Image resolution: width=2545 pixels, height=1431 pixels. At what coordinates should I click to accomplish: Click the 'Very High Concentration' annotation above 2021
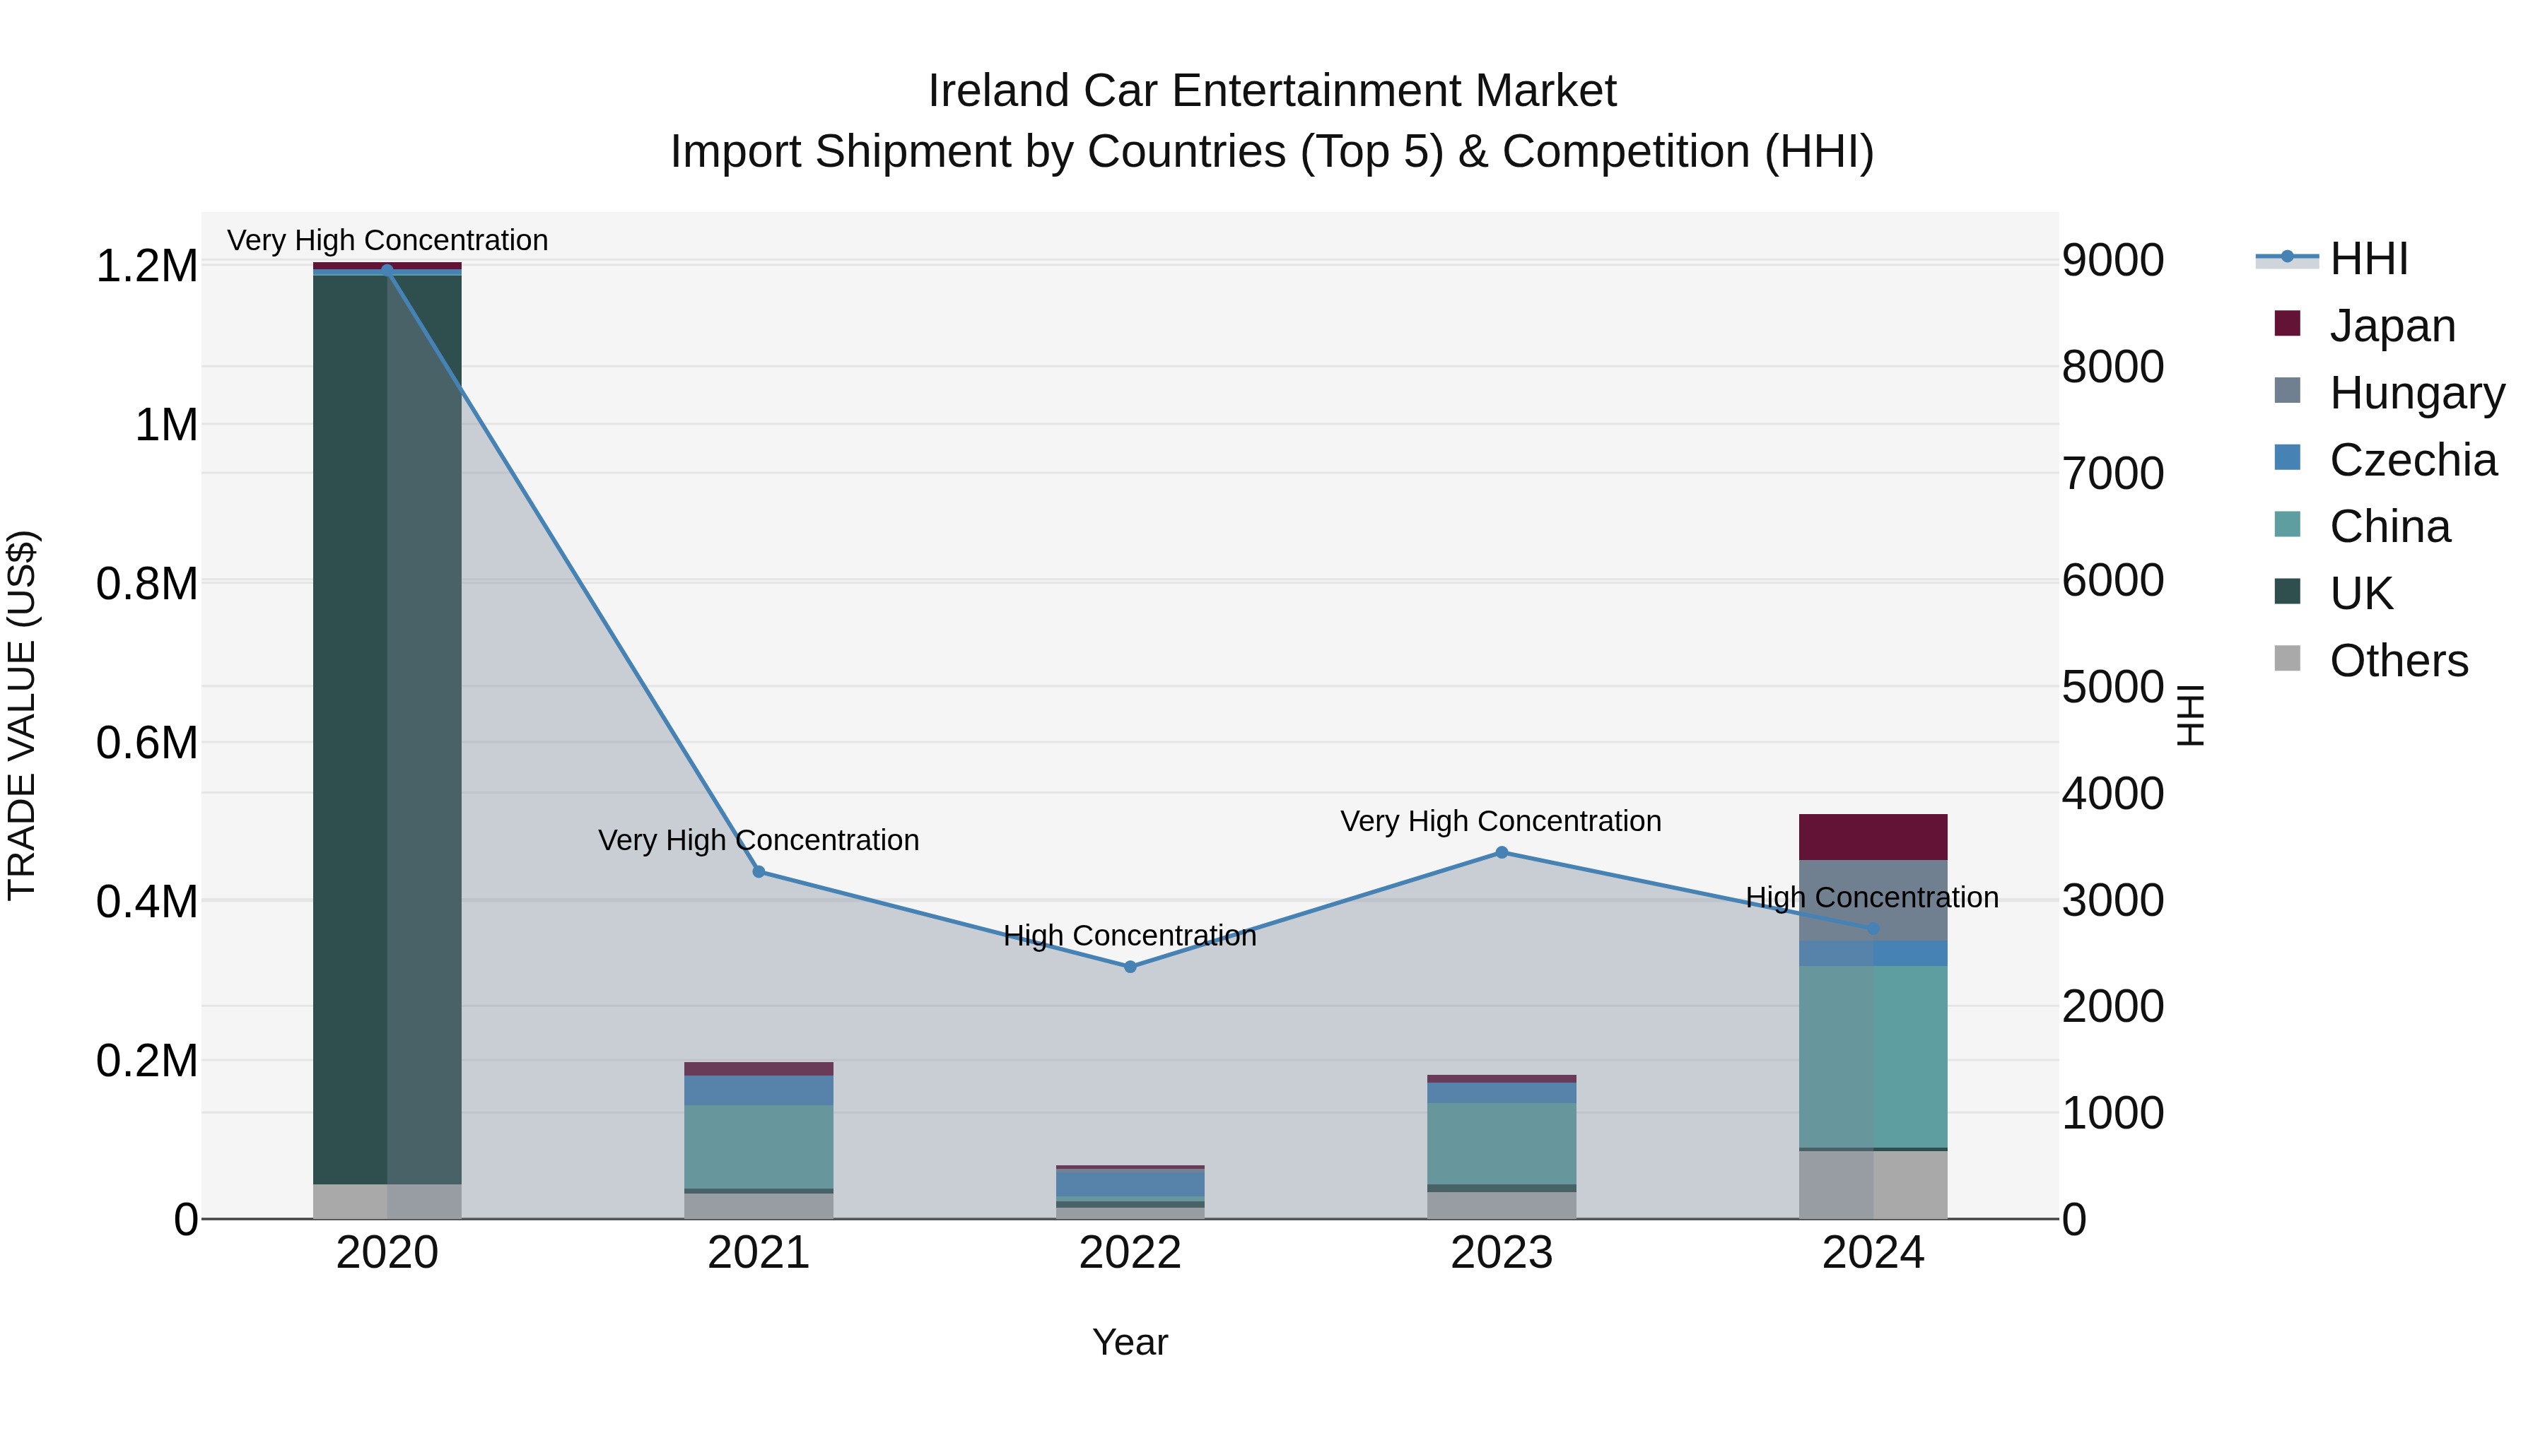pos(759,840)
